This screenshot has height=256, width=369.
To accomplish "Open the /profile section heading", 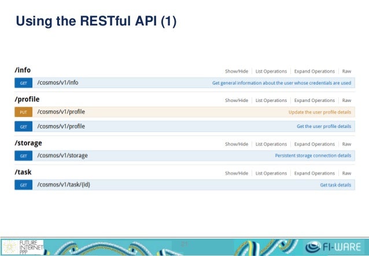I will (x=27, y=99).
